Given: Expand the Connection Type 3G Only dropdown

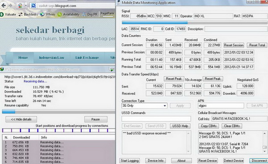Looking at the screenshot, I should [144, 105].
